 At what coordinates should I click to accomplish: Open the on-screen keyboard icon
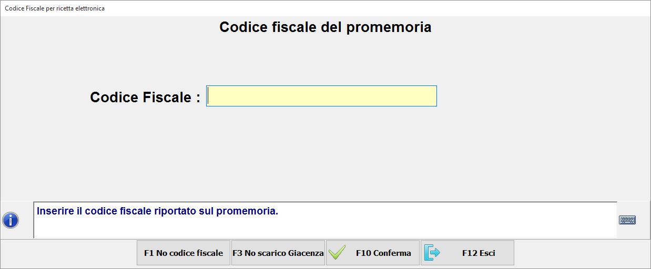627,220
